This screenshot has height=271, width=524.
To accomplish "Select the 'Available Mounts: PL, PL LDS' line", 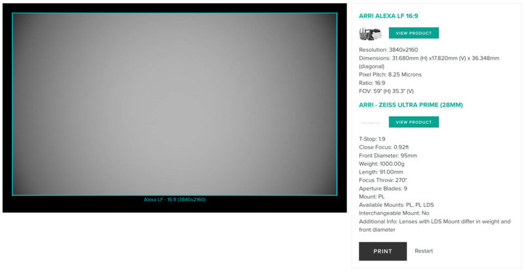I will (396, 205).
